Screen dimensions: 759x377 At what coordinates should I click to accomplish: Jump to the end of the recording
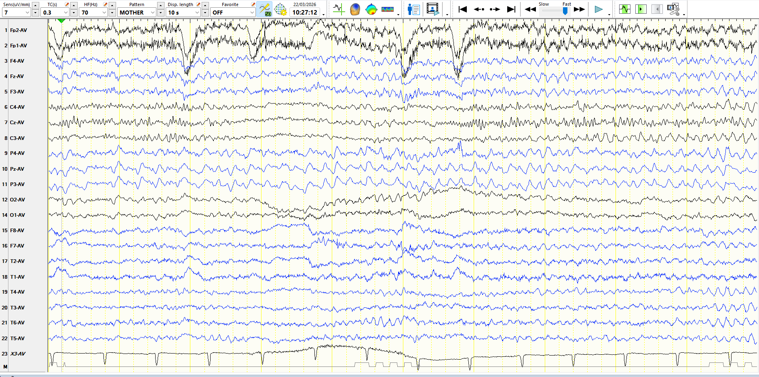511,9
